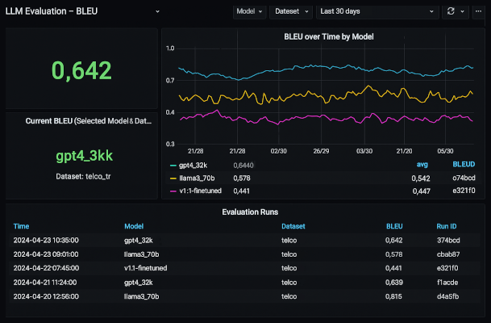
Task: Expand the Model variable dropdown
Action: pyautogui.click(x=250, y=12)
